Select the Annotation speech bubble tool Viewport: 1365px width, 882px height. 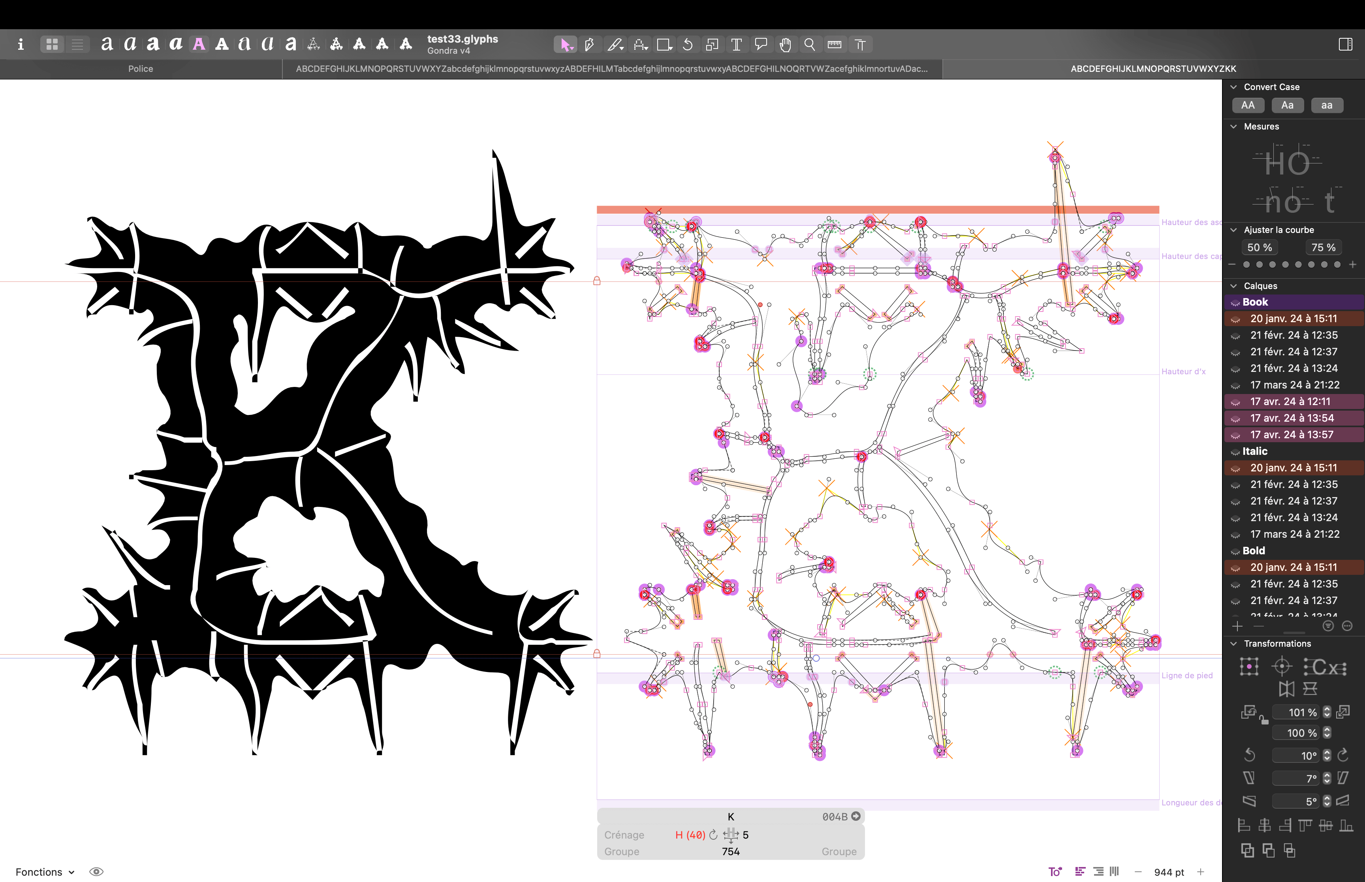tap(761, 45)
